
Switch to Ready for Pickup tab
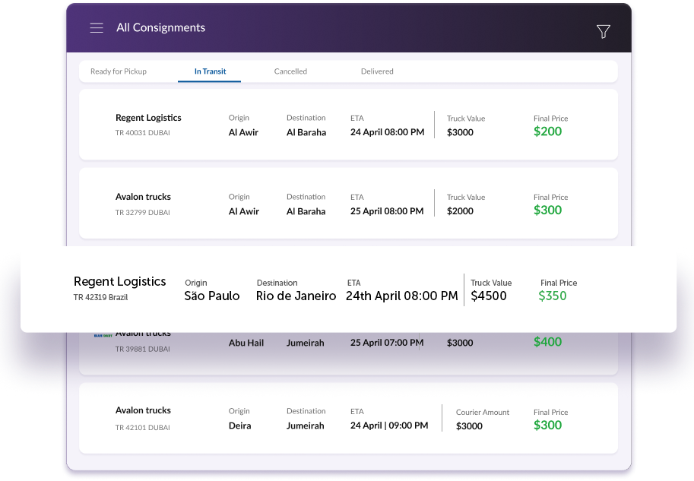pos(118,71)
